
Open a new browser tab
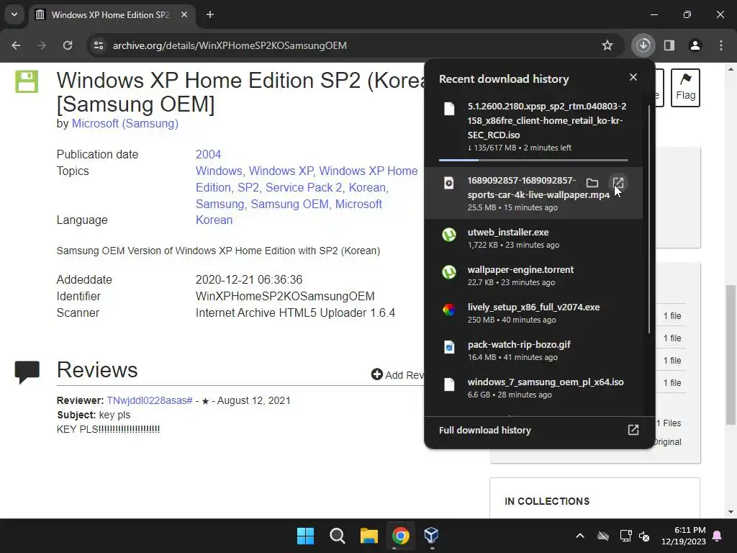[x=210, y=14]
